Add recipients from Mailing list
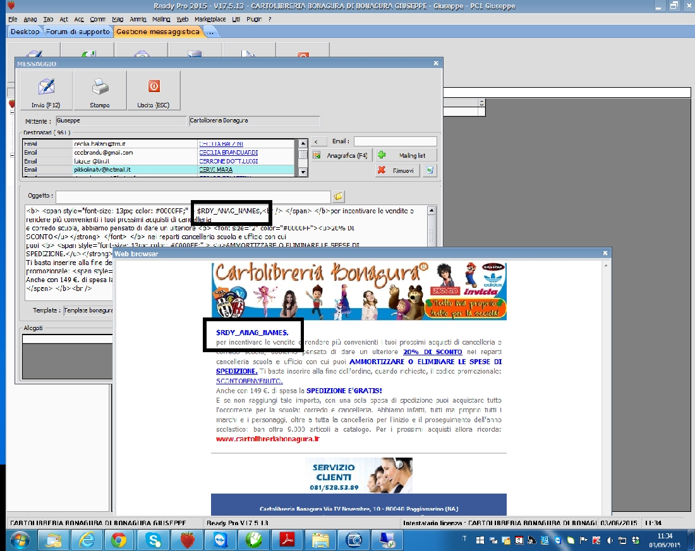The image size is (695, 551). click(406, 155)
